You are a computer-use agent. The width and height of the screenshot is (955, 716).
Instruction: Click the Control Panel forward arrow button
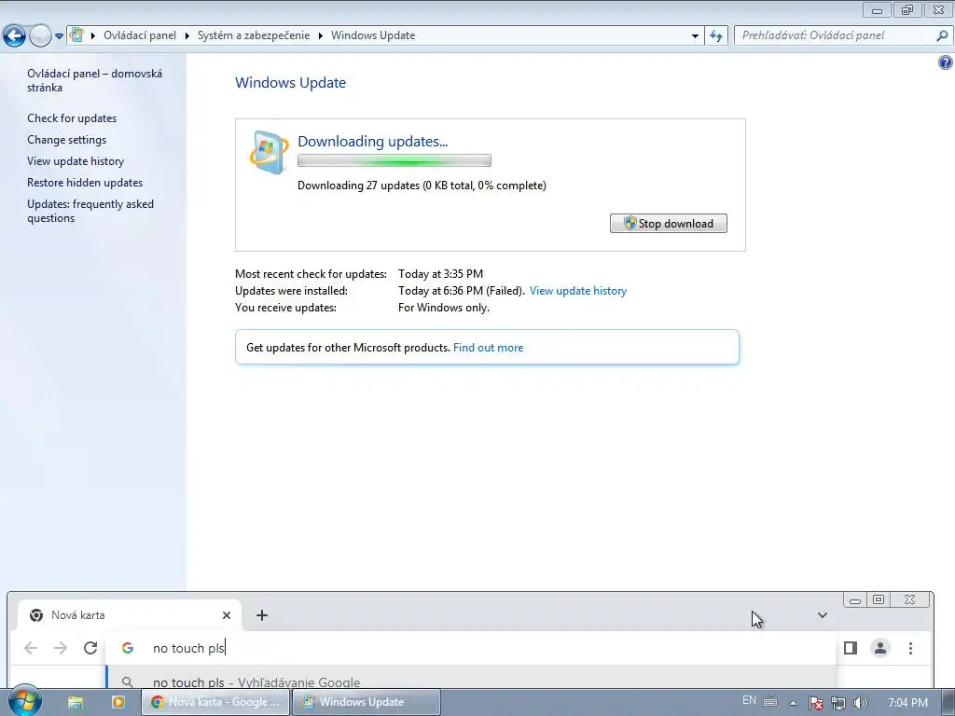coord(40,36)
